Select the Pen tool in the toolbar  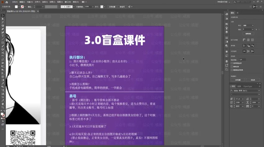2,29
